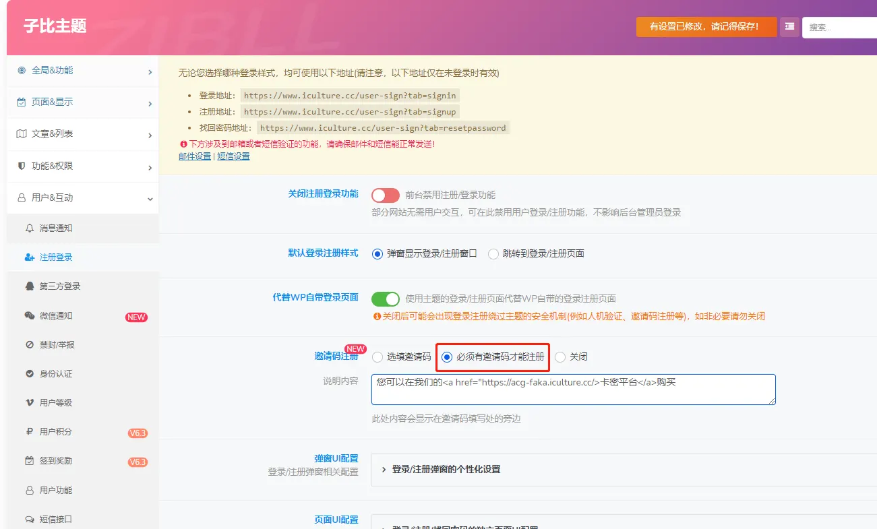This screenshot has width=877, height=529.
Task: Click the ruble icon of 用户积分
Action: (30, 432)
